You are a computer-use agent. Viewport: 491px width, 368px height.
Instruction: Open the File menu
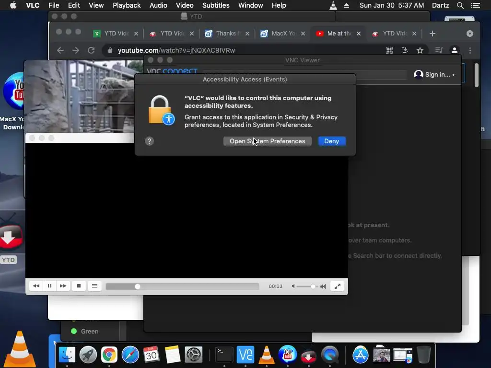(x=54, y=5)
